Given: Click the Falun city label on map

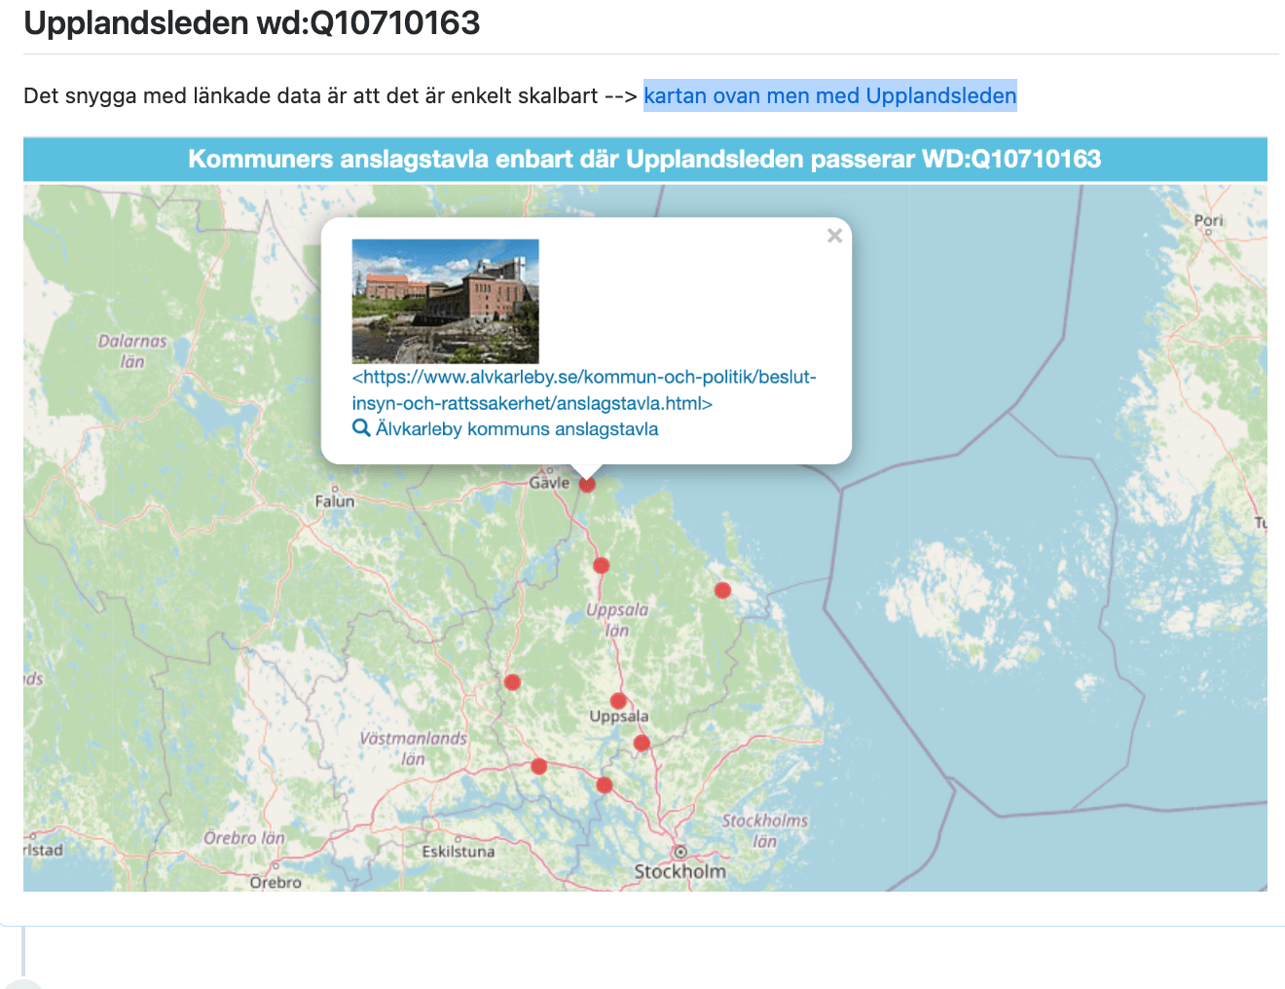Looking at the screenshot, I should pos(335,501).
